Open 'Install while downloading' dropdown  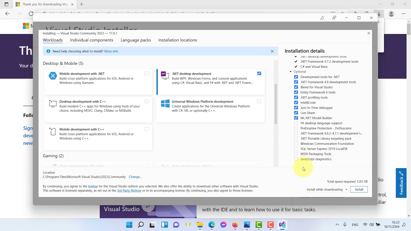pos(327,189)
